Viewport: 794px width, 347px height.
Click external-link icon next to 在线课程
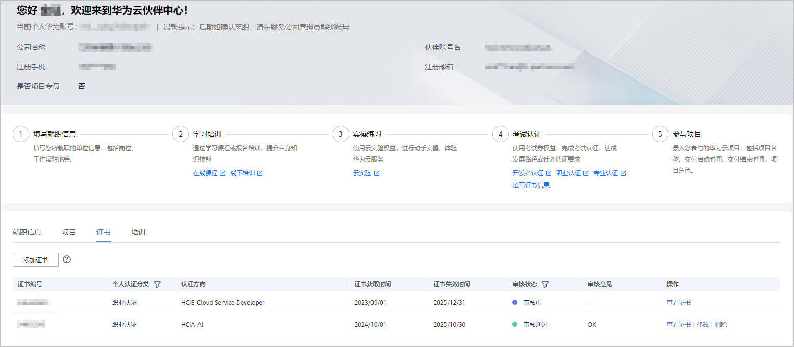222,173
